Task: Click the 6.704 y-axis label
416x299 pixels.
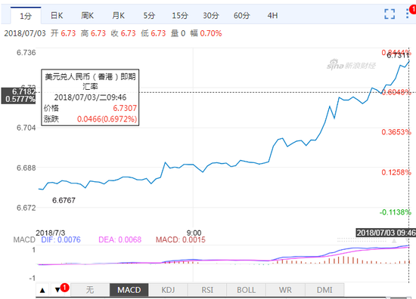Action: pyautogui.click(x=26, y=128)
